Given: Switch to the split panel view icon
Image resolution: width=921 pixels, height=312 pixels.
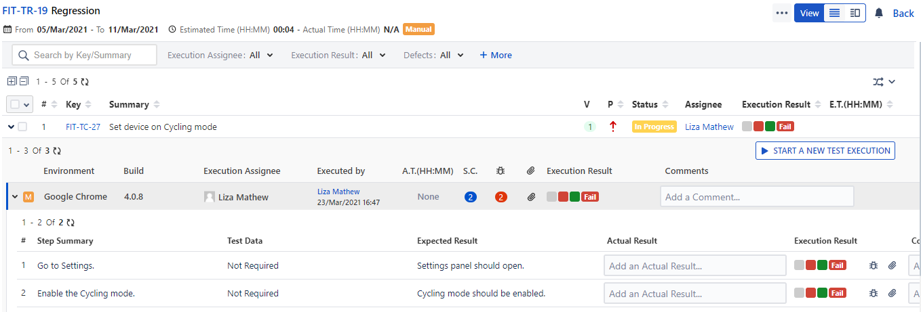Looking at the screenshot, I should (855, 13).
